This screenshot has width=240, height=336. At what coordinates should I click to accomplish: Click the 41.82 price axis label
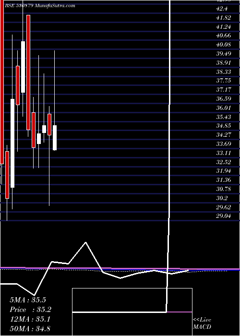[224, 18]
